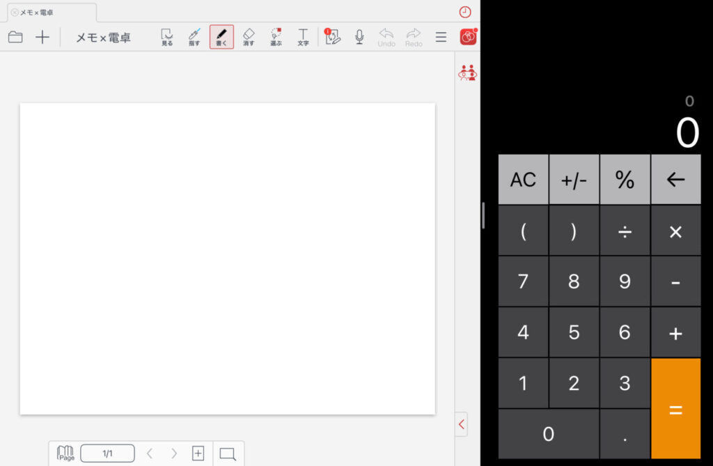The height and width of the screenshot is (466, 713).
Task: Open the hamburger menu
Action: pyautogui.click(x=441, y=38)
